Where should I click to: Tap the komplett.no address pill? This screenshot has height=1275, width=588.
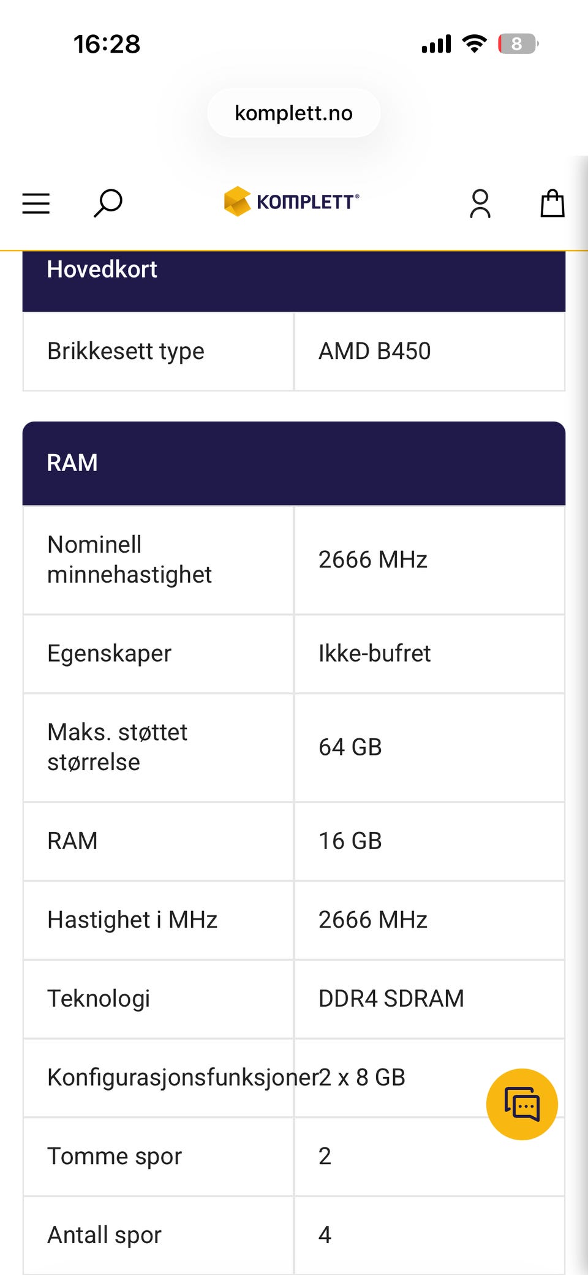tap(294, 113)
